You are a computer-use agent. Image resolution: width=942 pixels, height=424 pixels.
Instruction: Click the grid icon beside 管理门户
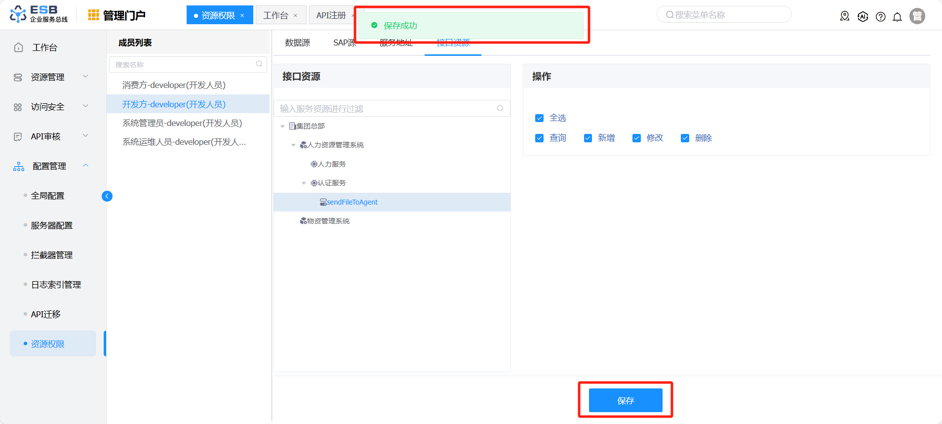[93, 15]
